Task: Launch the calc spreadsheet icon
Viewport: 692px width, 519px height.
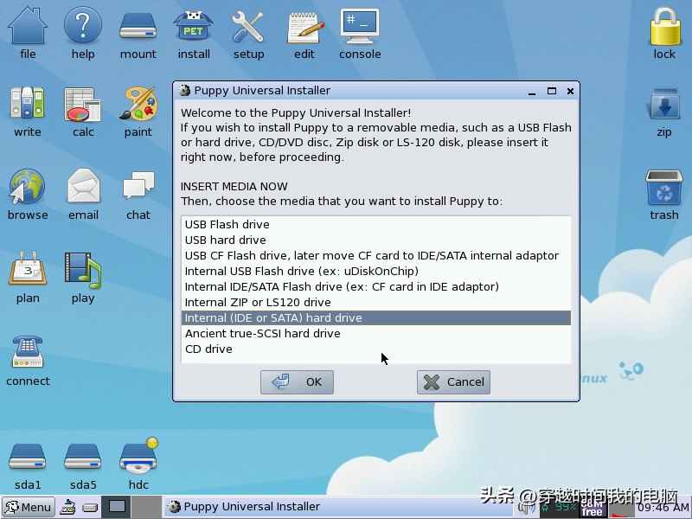Action: (x=83, y=104)
